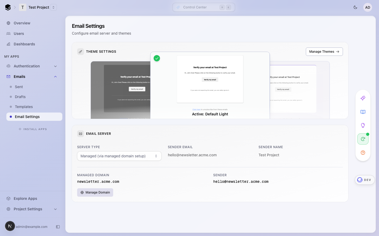The height and width of the screenshot is (236, 379).
Task: Expand the Project Settings chevron
Action: (56, 209)
